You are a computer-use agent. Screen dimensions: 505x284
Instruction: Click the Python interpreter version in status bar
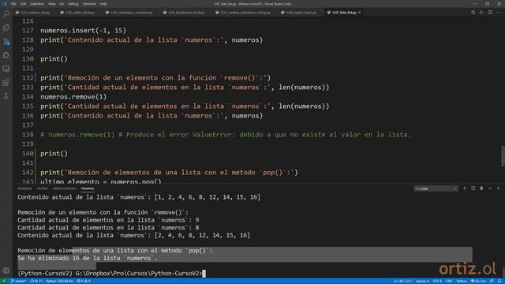(60, 281)
